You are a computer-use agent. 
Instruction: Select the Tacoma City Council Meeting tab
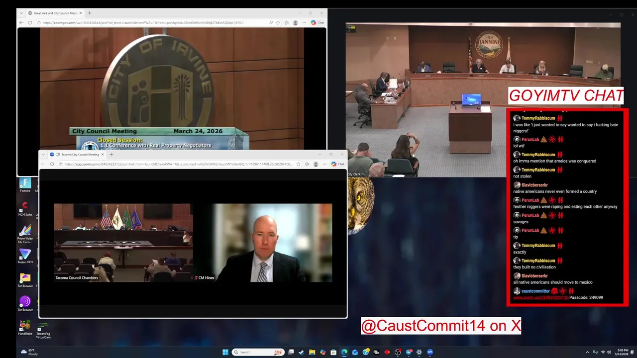[77, 155]
